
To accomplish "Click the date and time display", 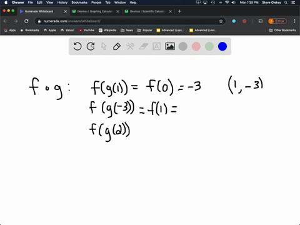I will coord(249,2).
